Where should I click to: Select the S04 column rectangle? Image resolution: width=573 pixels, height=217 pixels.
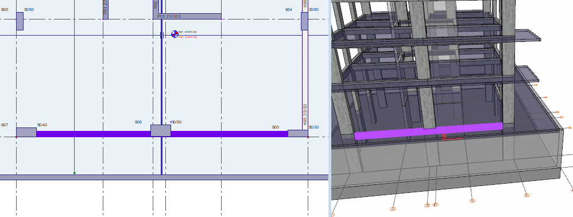[304, 21]
